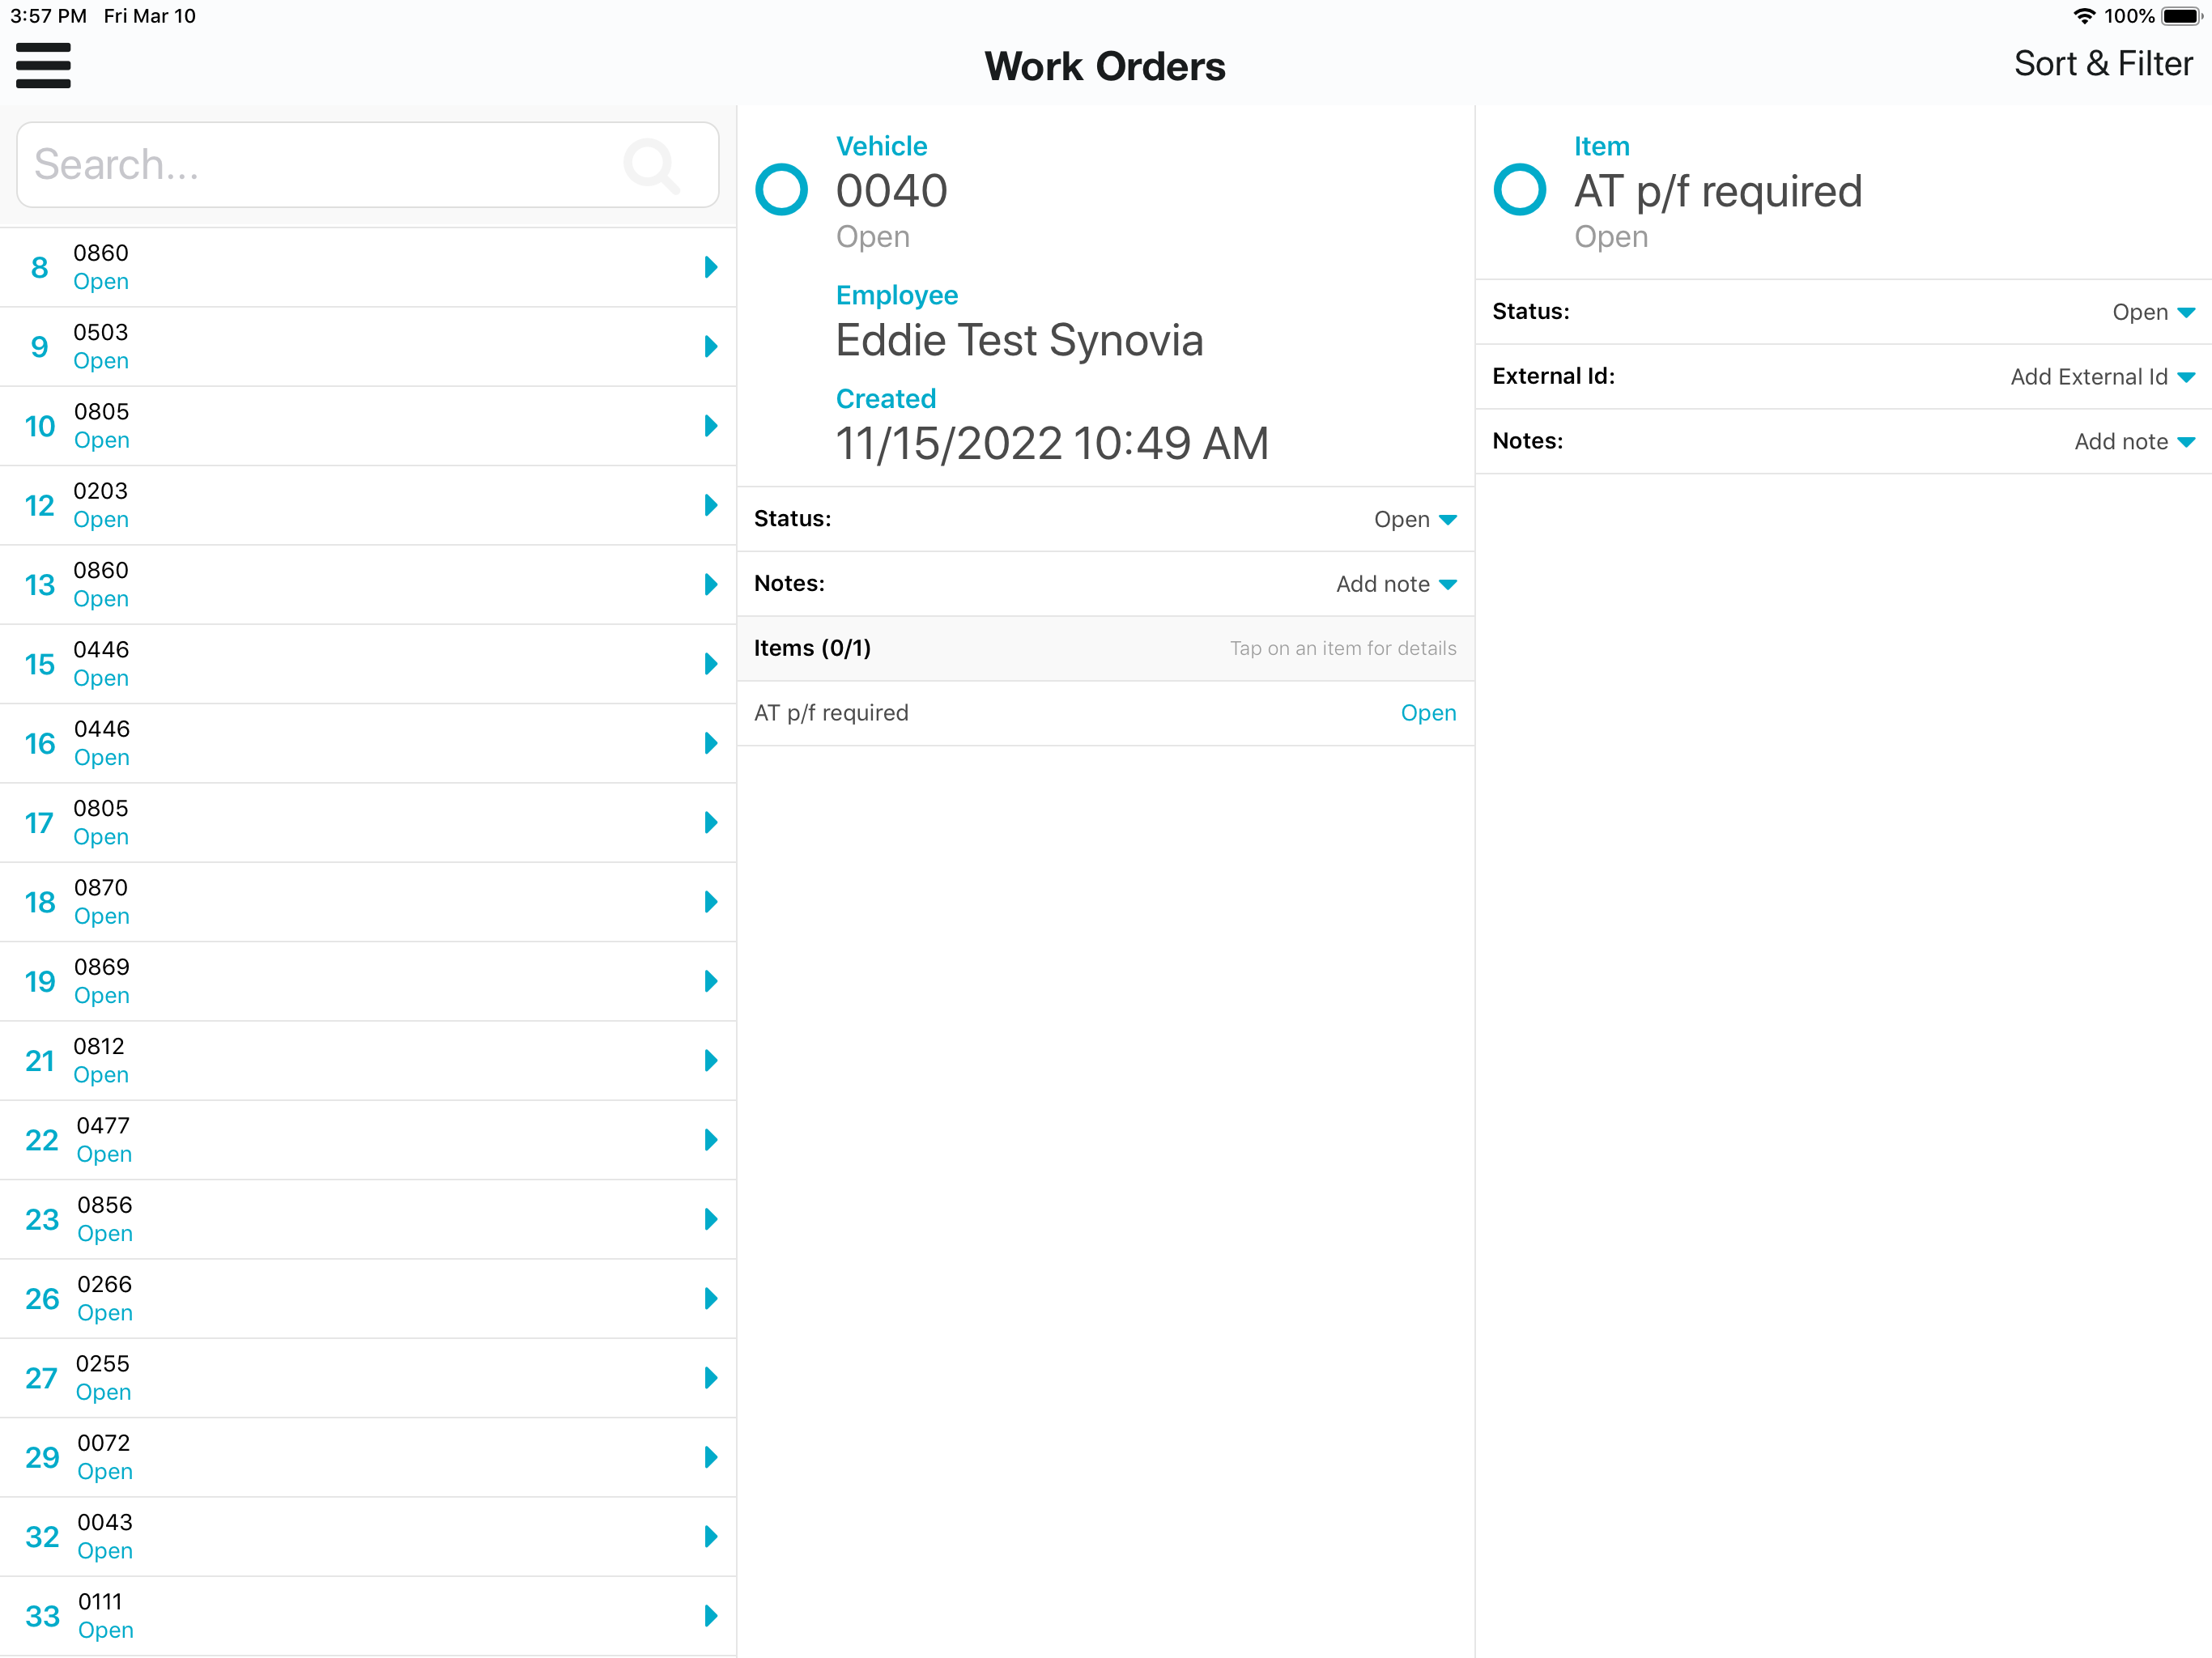Image resolution: width=2212 pixels, height=1658 pixels.
Task: Select work order 18 vehicle 0870
Action: pyautogui.click(x=368, y=902)
